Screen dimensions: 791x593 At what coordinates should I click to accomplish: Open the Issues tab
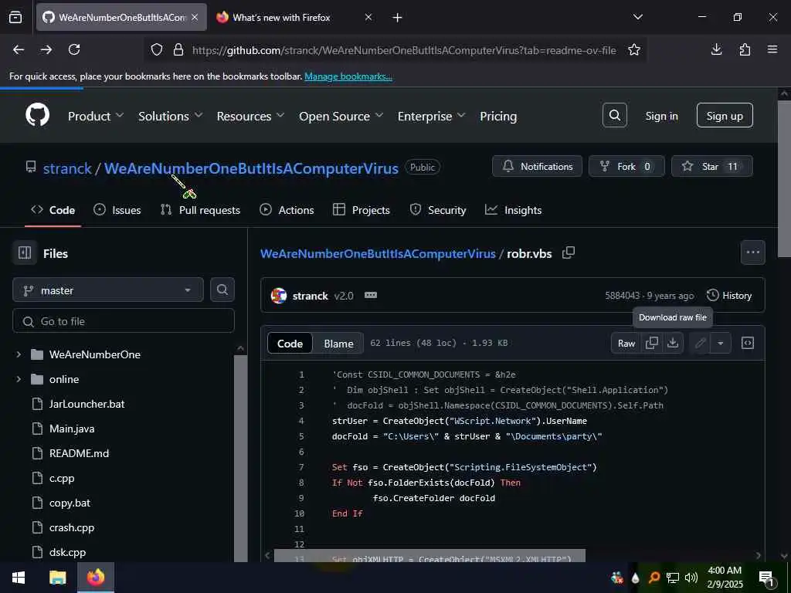point(117,210)
